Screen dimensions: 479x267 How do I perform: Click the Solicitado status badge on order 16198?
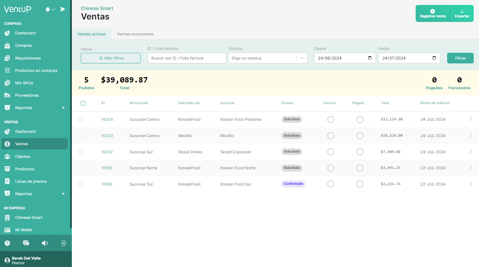[x=292, y=167]
